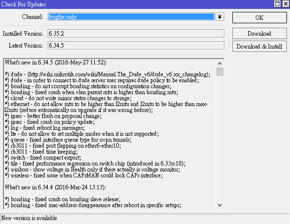290x224 pixels.
Task: Click the changelog scroll up arrow
Action: [219, 63]
